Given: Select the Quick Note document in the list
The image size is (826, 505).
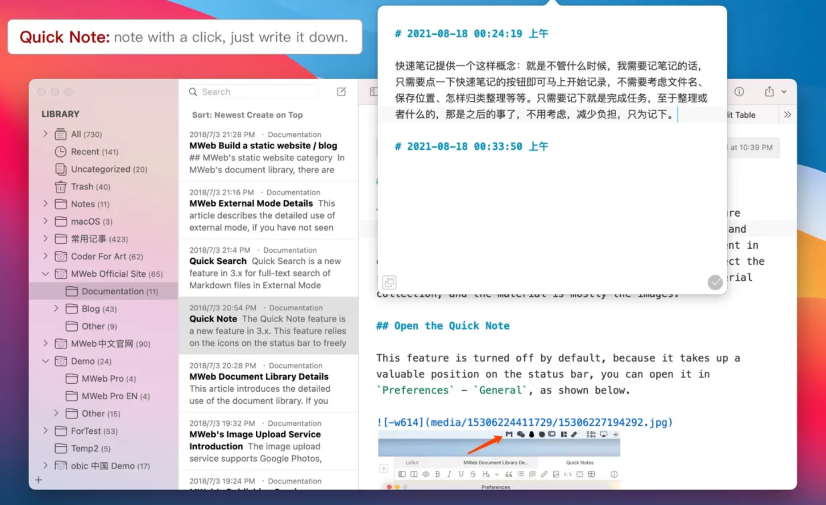Looking at the screenshot, I should [x=268, y=325].
